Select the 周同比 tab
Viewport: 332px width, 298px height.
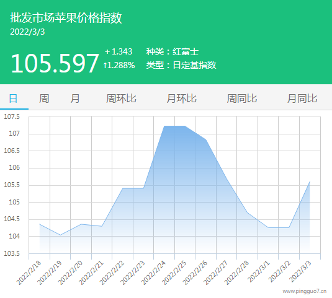pos(242,99)
